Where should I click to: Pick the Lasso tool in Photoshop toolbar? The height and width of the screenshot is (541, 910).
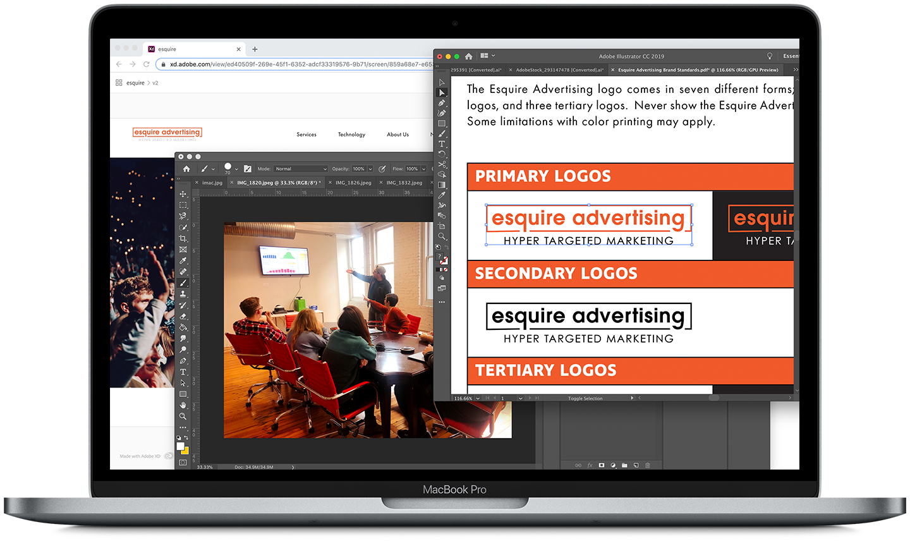(x=183, y=216)
